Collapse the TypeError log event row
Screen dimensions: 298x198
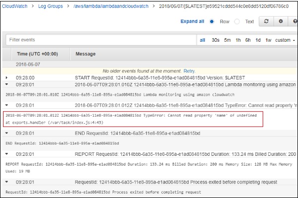tap(6, 105)
